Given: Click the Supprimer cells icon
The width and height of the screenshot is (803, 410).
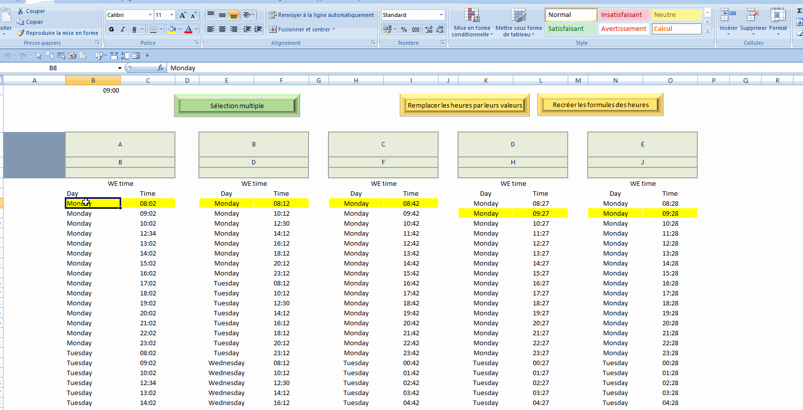Looking at the screenshot, I should pyautogui.click(x=753, y=16).
